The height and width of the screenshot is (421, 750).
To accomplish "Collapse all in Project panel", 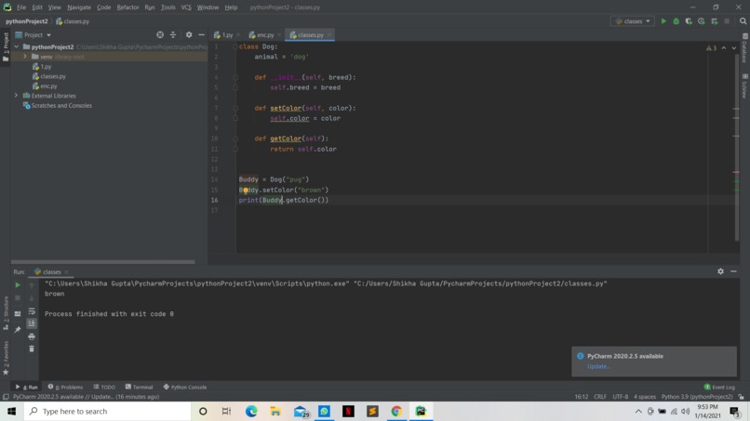I will point(173,35).
